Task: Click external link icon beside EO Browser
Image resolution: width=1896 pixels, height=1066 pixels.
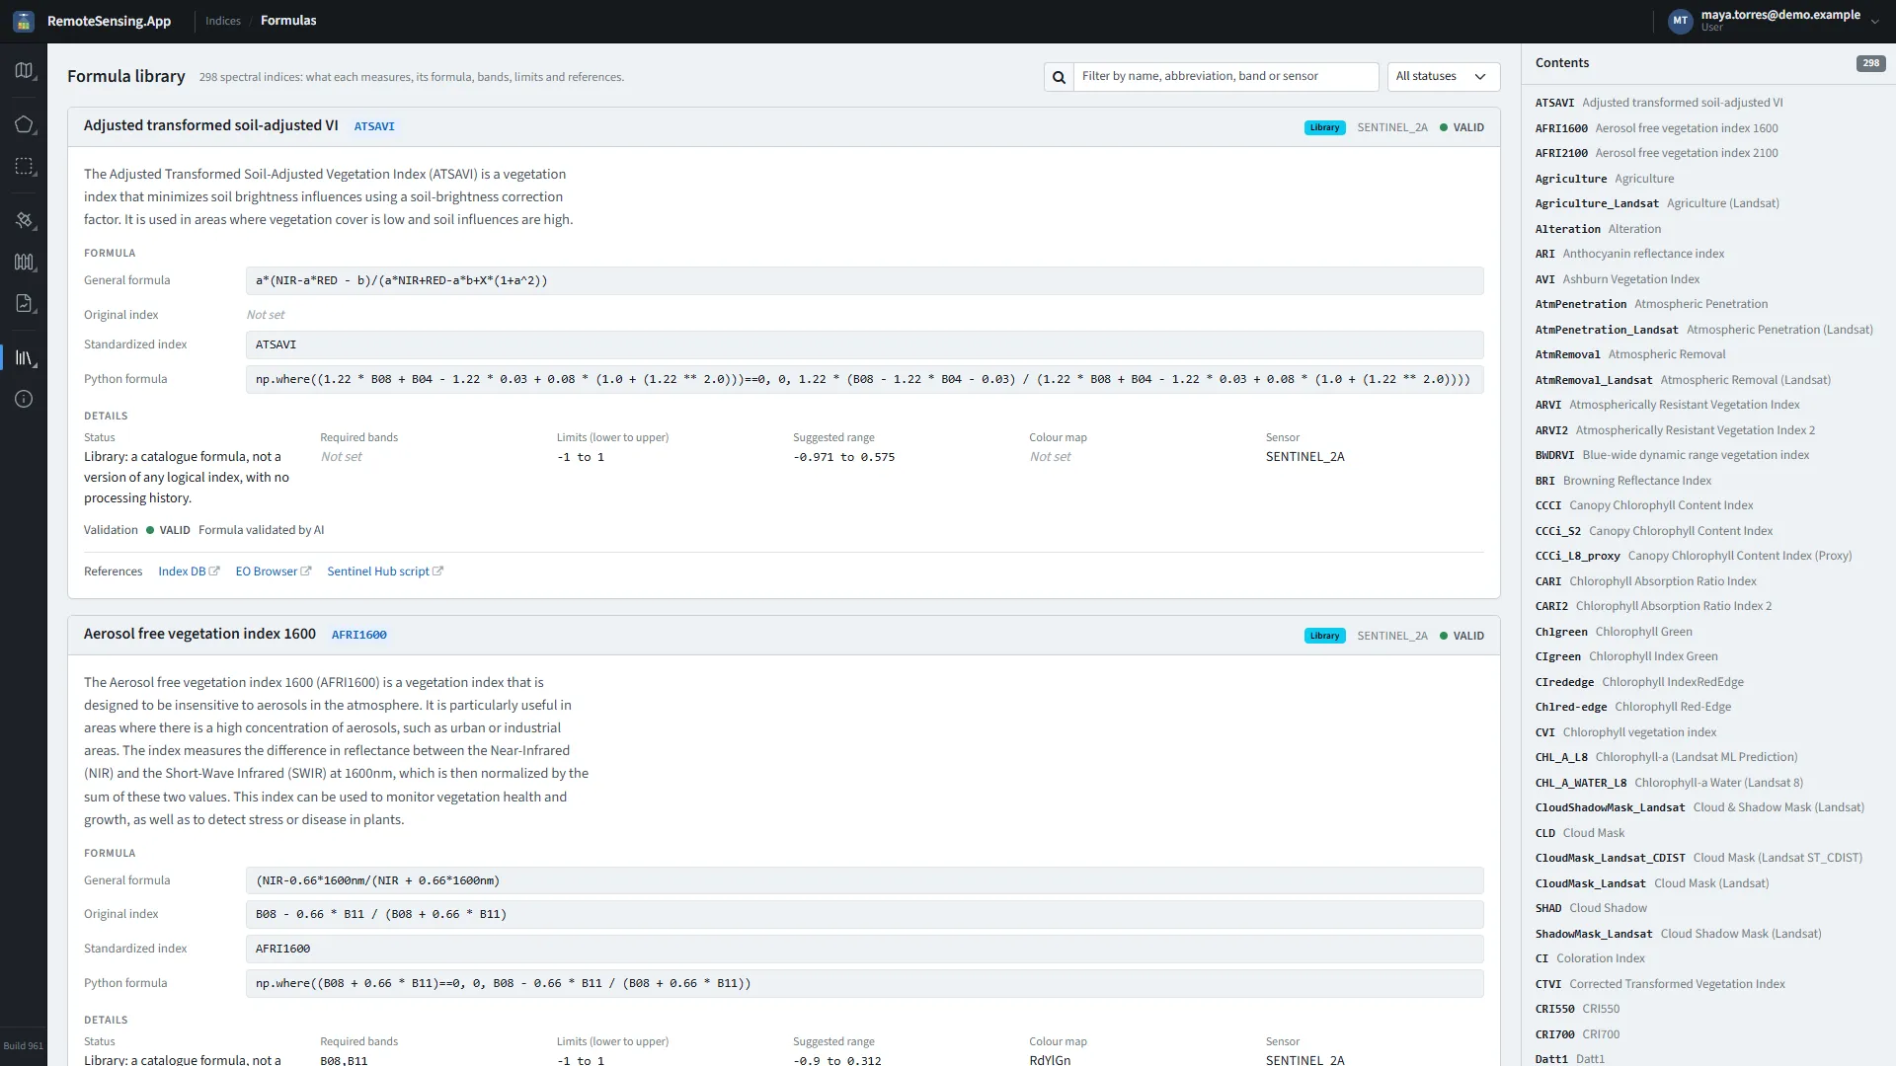Action: (306, 571)
